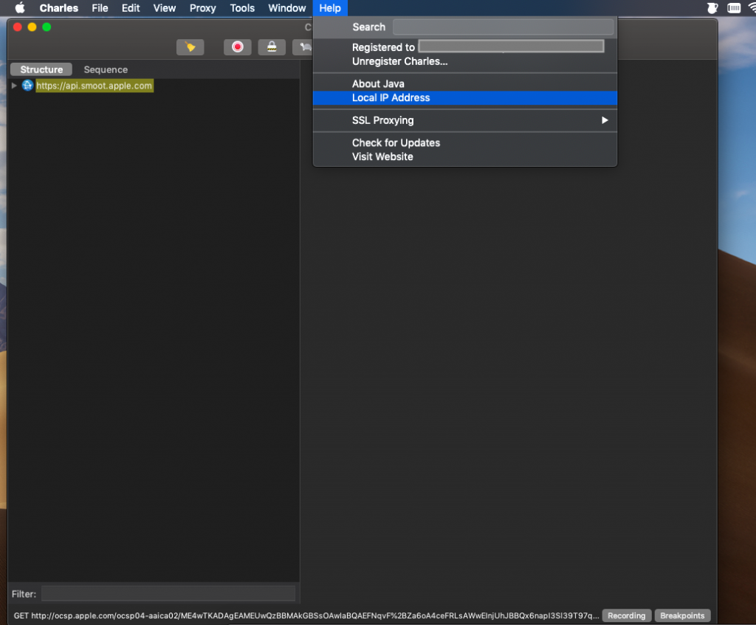This screenshot has width=756, height=625.
Task: Select Unregister Charles... menu entry
Action: (x=465, y=61)
